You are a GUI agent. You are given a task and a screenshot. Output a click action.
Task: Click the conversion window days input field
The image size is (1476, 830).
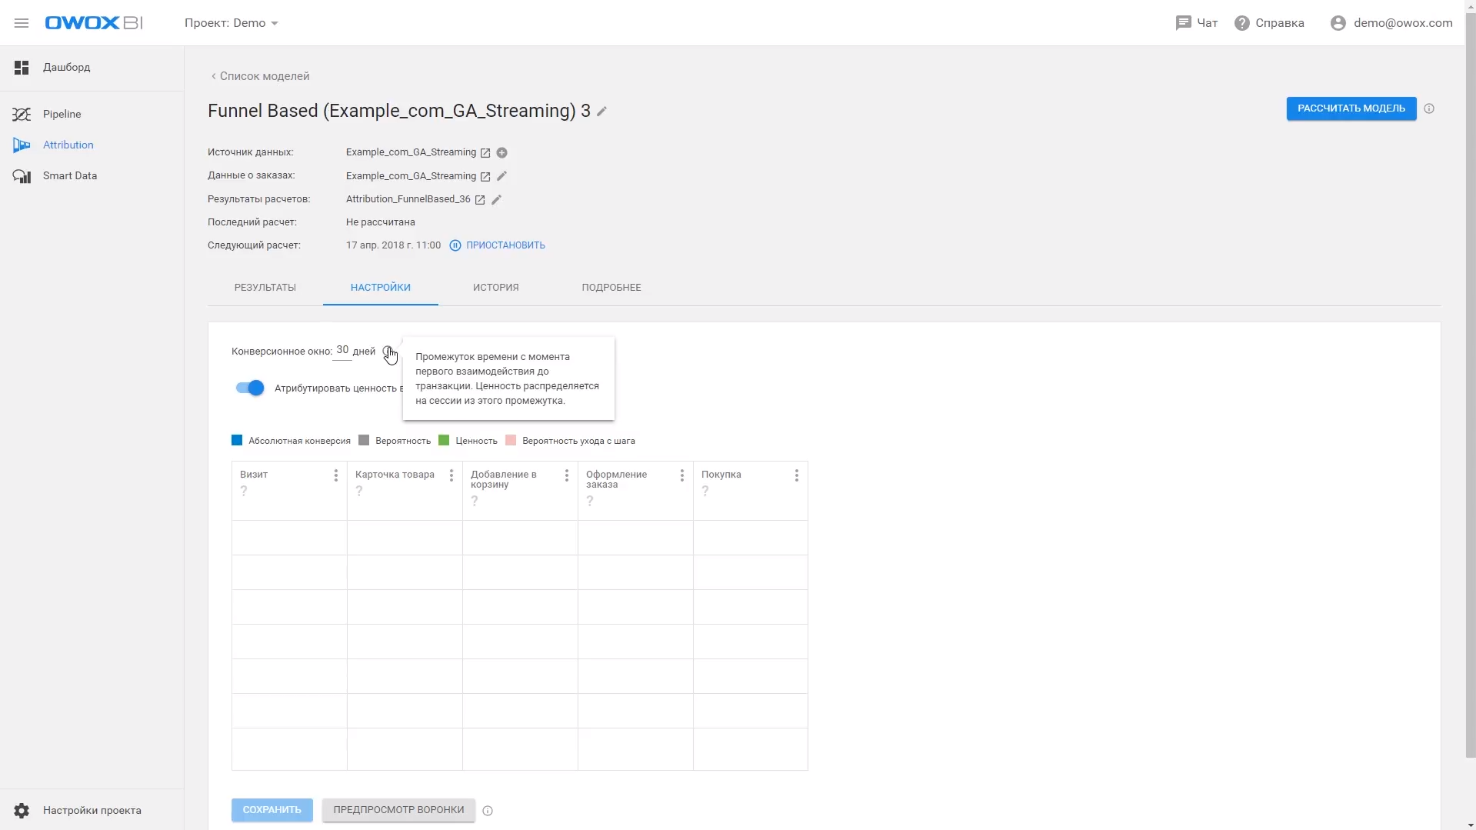pos(342,351)
